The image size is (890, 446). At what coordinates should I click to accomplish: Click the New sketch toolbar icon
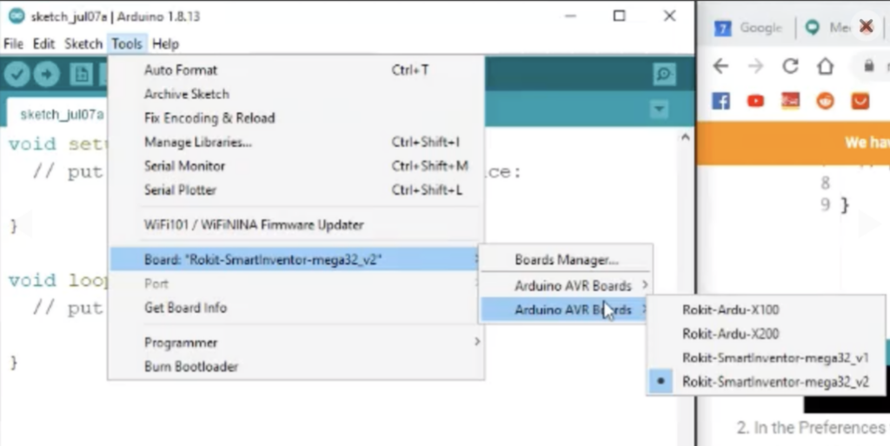click(x=83, y=75)
